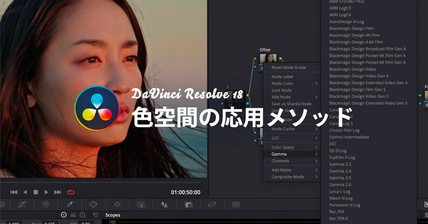Stop playback in the viewer
The image size is (428, 224).
[x=36, y=192]
